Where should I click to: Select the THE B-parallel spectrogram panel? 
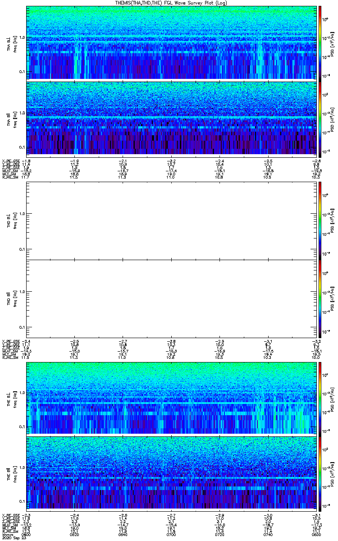[171, 472]
